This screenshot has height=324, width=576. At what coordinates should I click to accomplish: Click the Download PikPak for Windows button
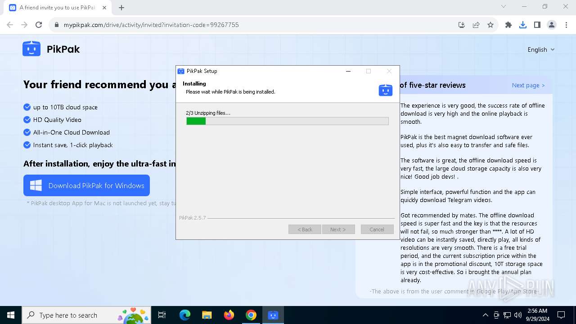click(86, 185)
